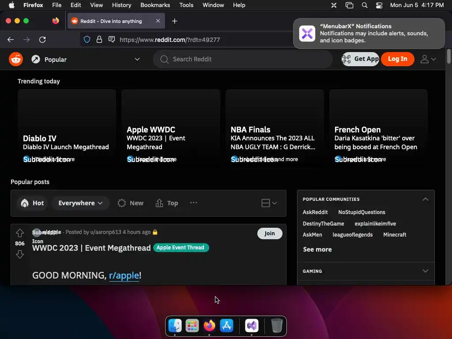452x339 pixels.
Task: Open the AskReddit community link
Action: click(315, 212)
